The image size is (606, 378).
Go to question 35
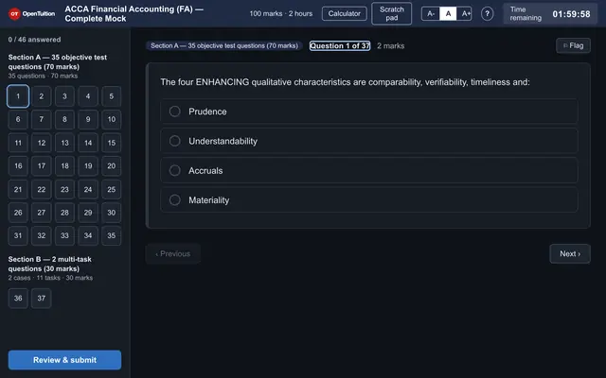[112, 235]
